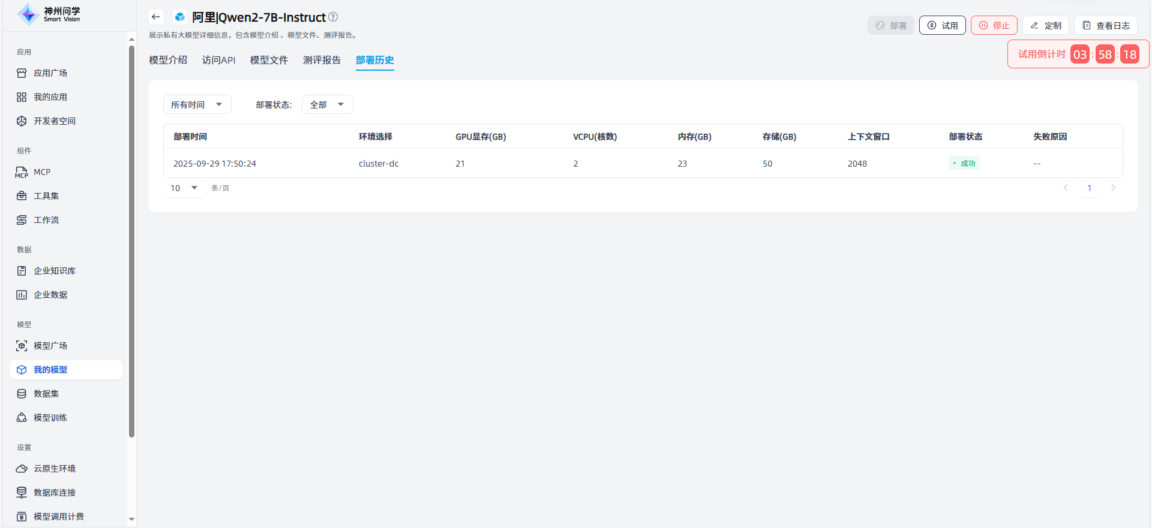Open the 测评报告 tab
This screenshot has width=1152, height=528.
[322, 60]
